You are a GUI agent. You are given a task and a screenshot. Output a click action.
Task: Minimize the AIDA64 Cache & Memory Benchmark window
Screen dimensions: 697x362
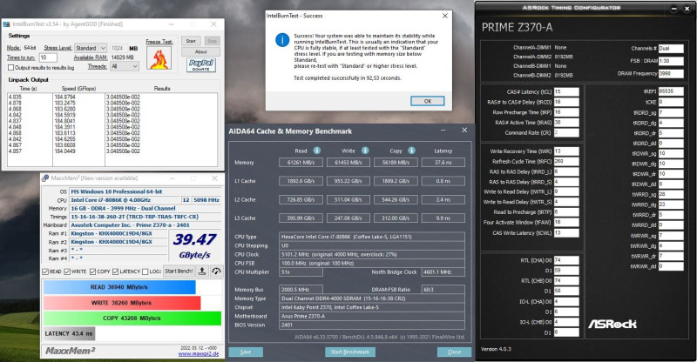point(443,131)
